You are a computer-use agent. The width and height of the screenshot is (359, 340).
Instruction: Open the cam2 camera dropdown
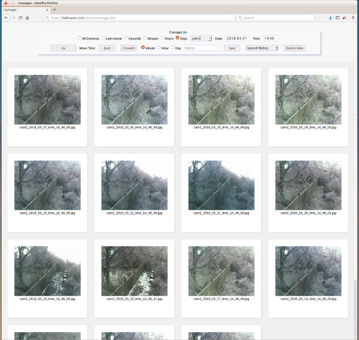coord(201,38)
